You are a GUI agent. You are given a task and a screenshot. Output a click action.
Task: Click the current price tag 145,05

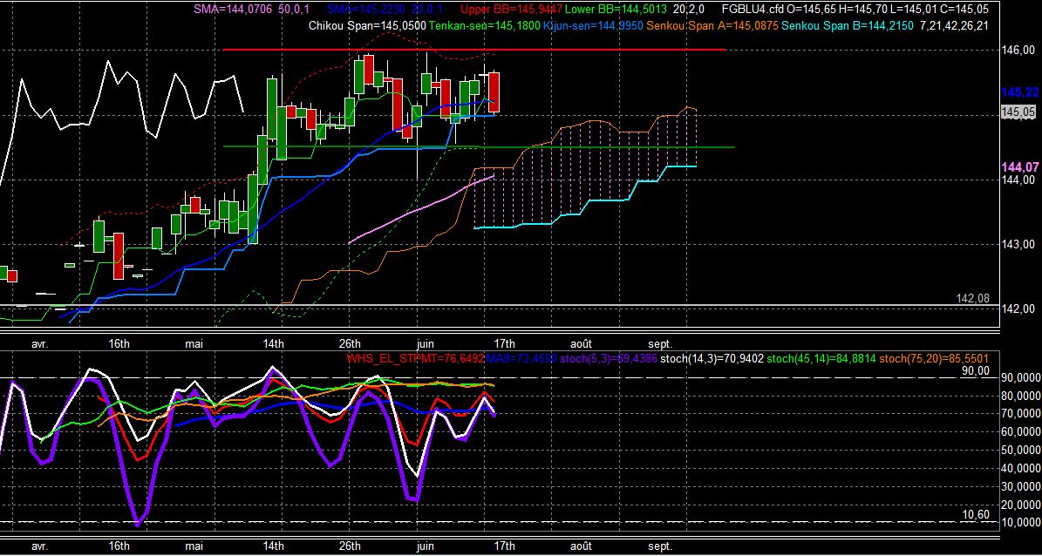point(1018,113)
